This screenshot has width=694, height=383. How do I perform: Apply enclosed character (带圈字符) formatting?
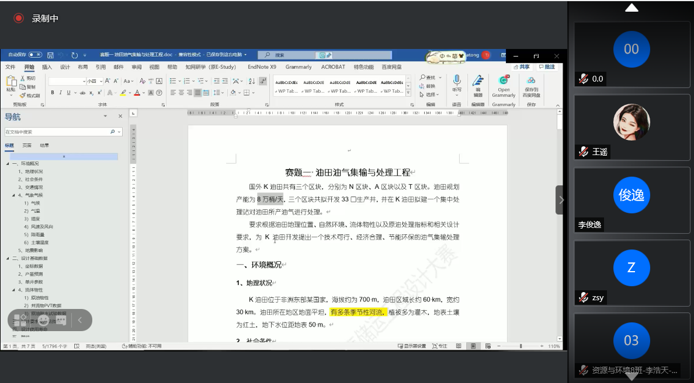pyautogui.click(x=159, y=93)
